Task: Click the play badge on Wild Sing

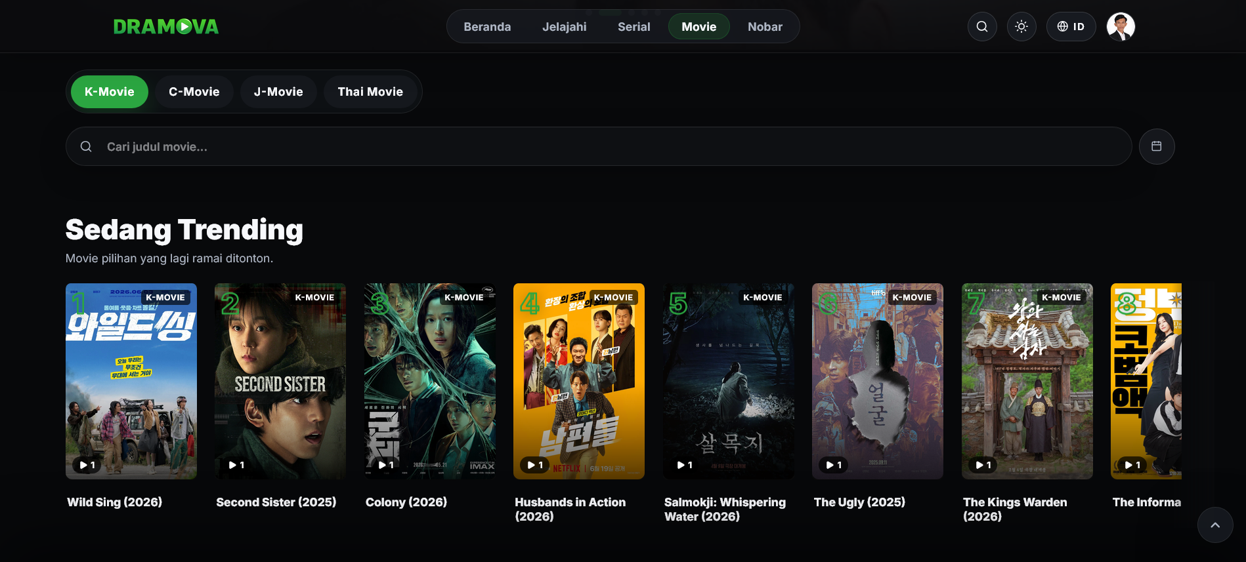Action: tap(87, 465)
